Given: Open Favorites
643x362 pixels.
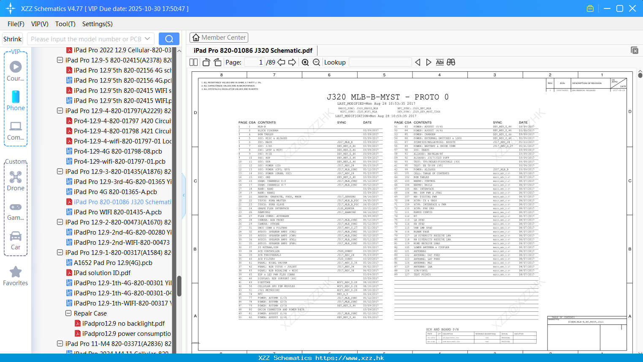Looking at the screenshot, I should (x=16, y=276).
